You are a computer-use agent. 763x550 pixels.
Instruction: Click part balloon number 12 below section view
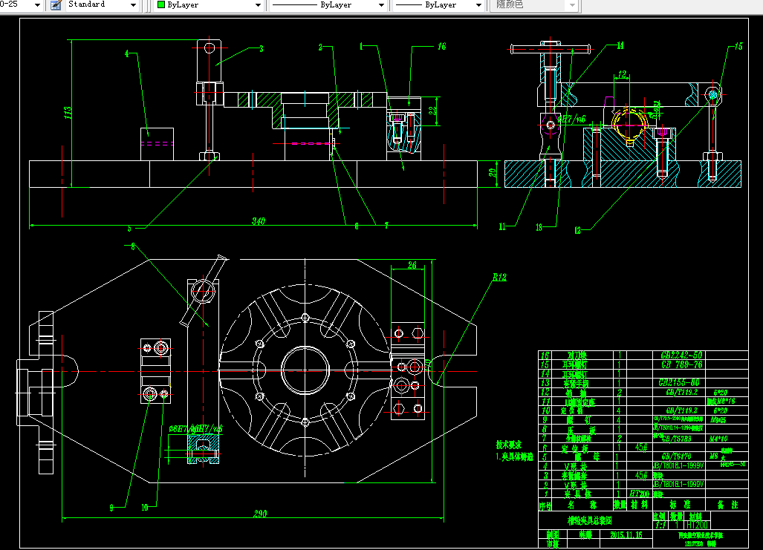(577, 231)
